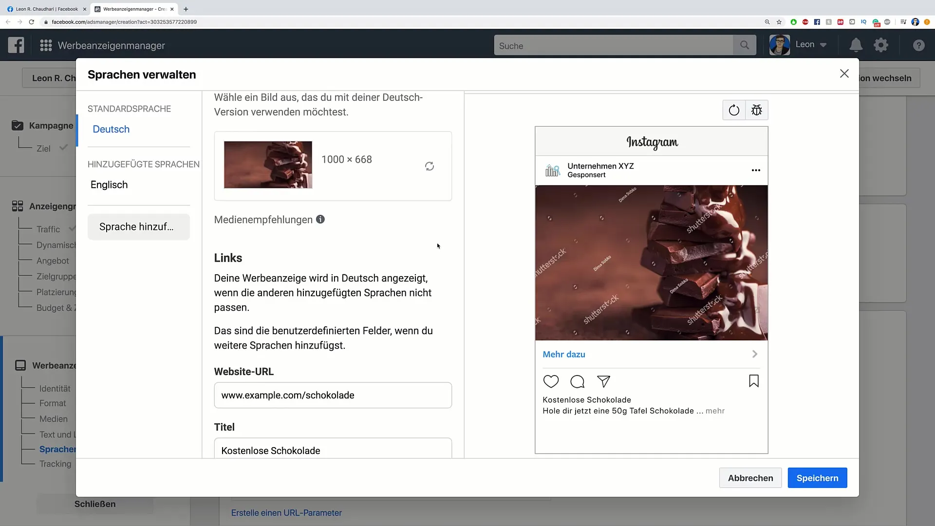Select Identität in the sidebar
The width and height of the screenshot is (935, 526).
(x=55, y=388)
